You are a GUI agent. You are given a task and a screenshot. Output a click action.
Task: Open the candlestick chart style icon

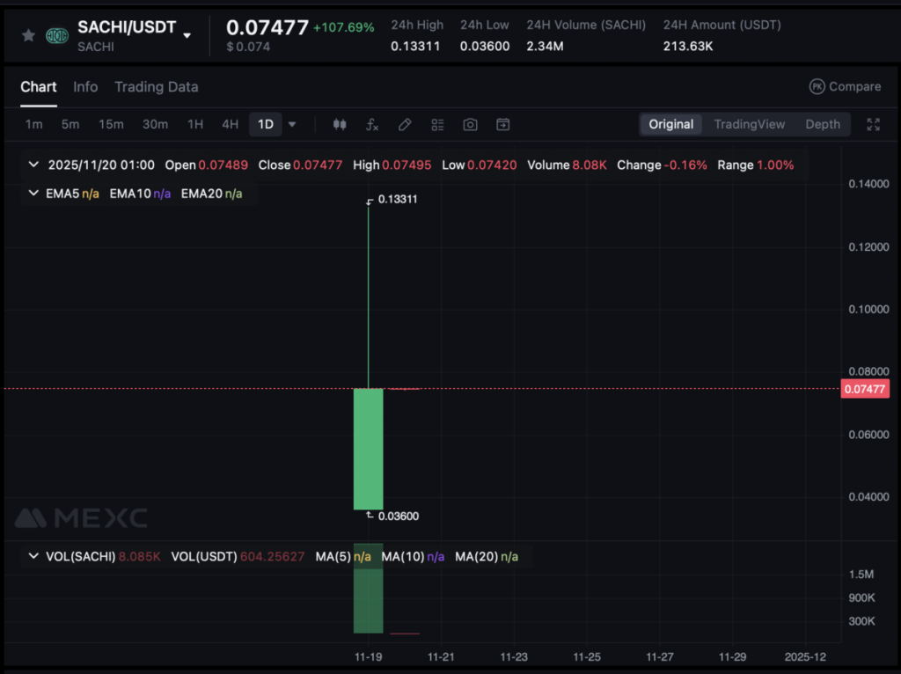tap(340, 125)
